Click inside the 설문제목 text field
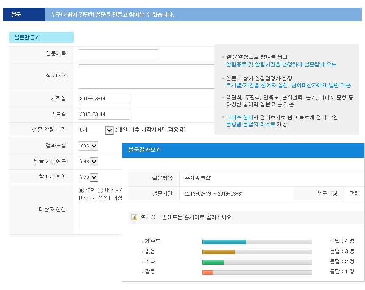Image resolution: width=365 pixels, height=290 pixels. pyautogui.click(x=118, y=54)
